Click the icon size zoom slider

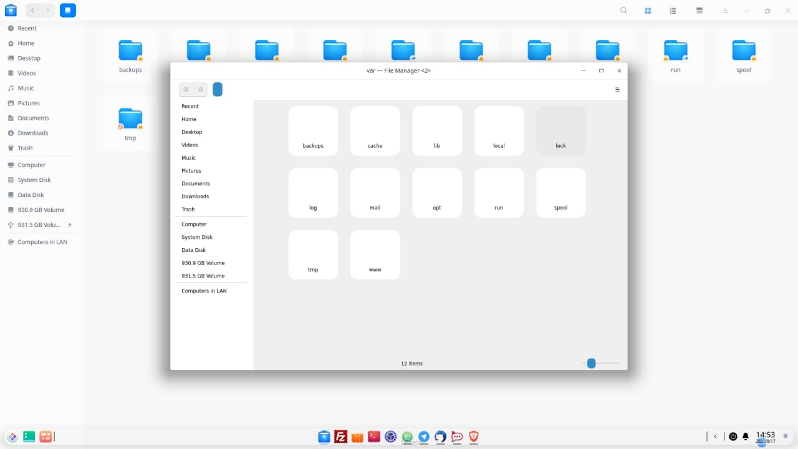point(592,363)
